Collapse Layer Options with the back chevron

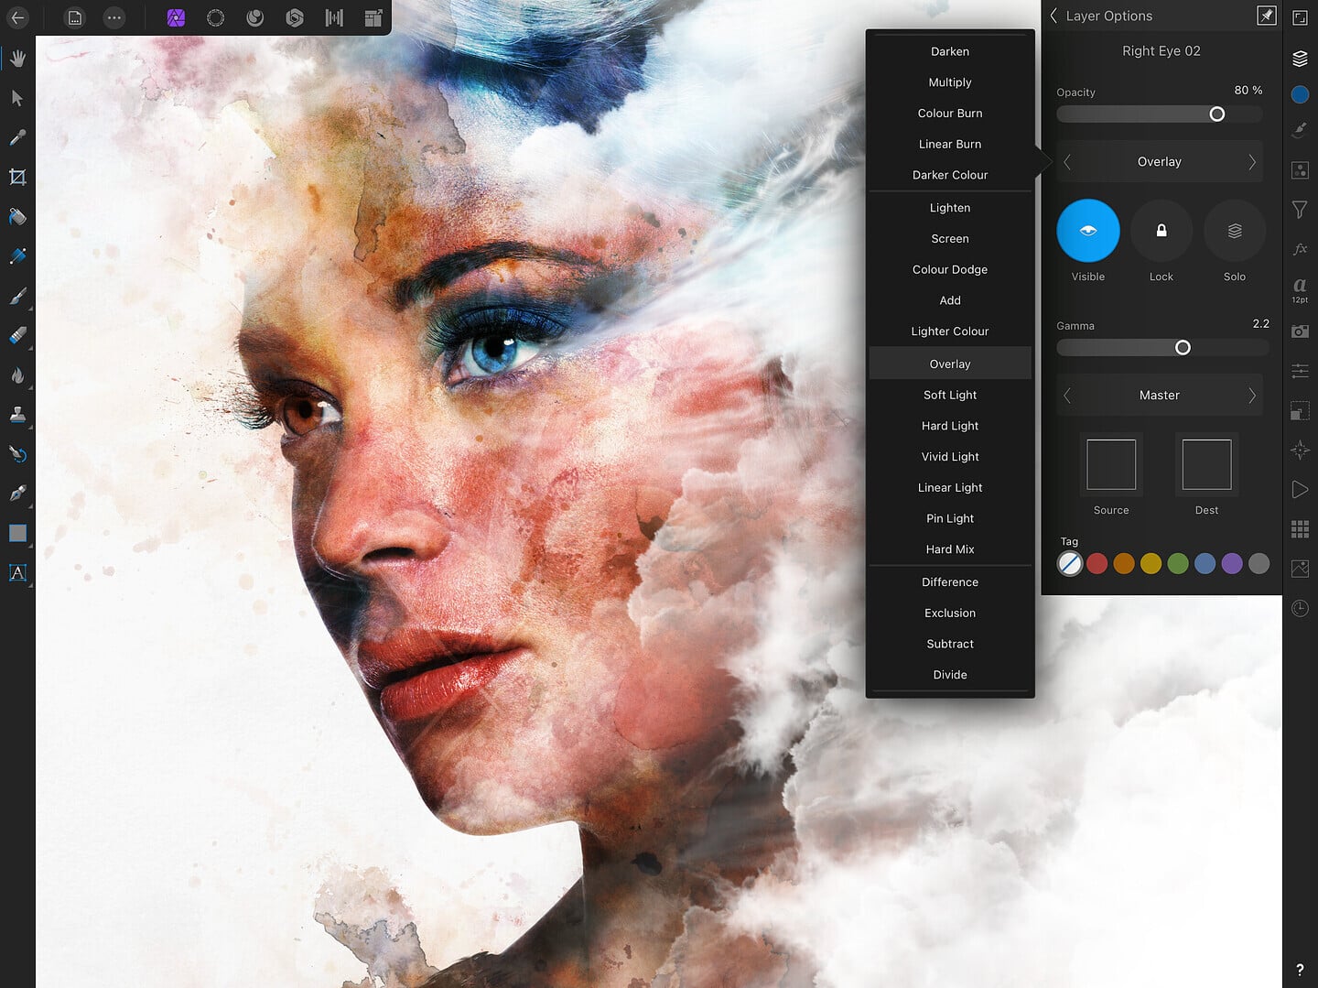[1053, 16]
